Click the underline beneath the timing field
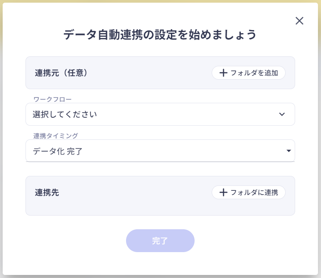This screenshot has width=321, height=278. pos(160,161)
